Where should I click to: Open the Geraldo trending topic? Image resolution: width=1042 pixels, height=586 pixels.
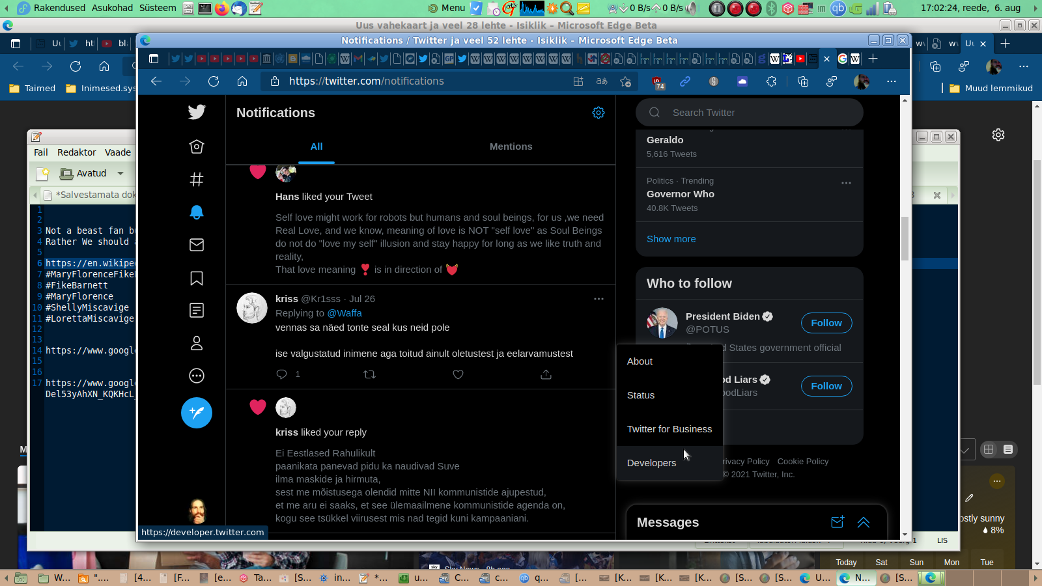pos(665,140)
